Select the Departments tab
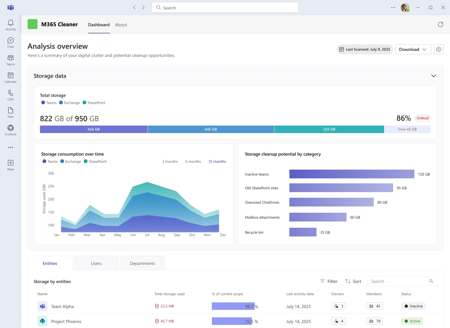The image size is (450, 328). pyautogui.click(x=142, y=263)
